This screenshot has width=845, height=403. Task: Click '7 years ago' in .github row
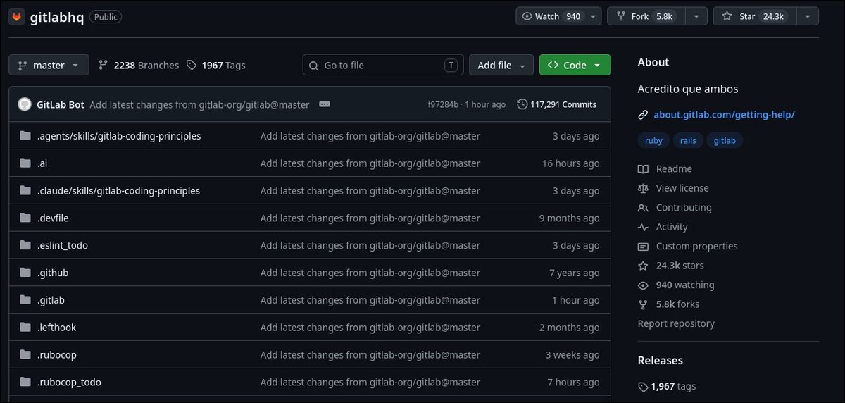[575, 273]
